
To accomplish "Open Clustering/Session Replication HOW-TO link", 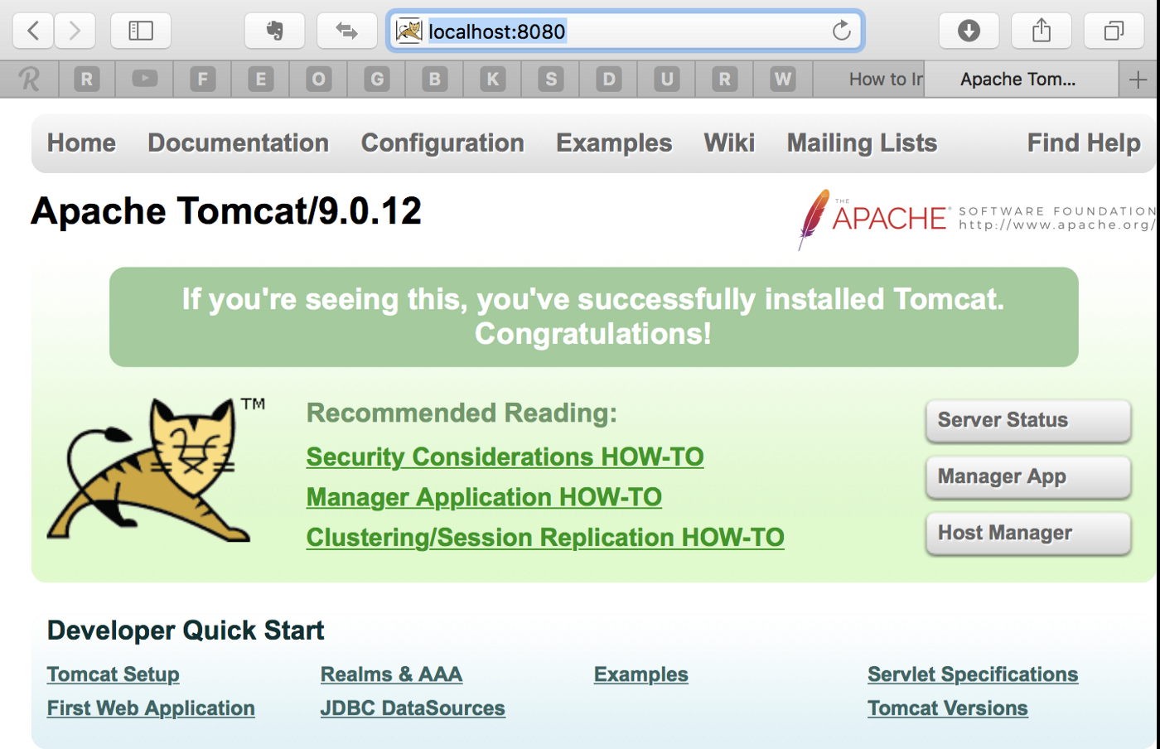I will [545, 537].
